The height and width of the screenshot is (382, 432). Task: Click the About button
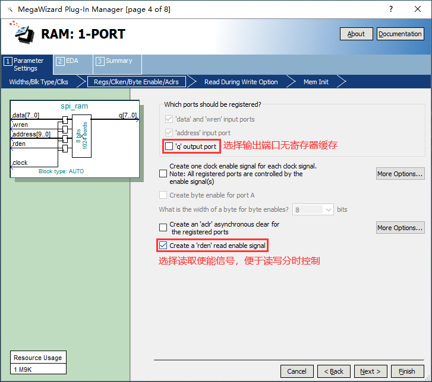[x=356, y=34]
